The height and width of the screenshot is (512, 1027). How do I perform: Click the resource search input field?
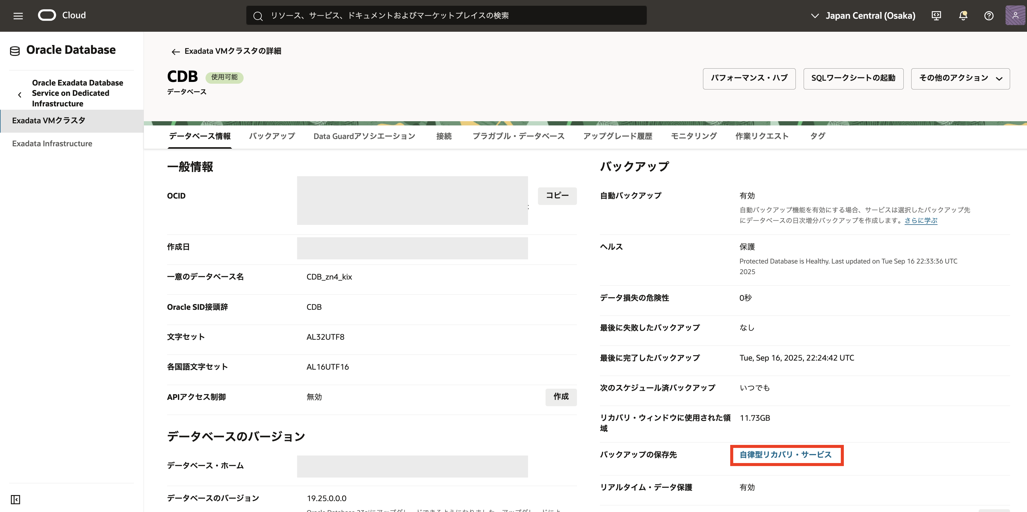(x=446, y=15)
